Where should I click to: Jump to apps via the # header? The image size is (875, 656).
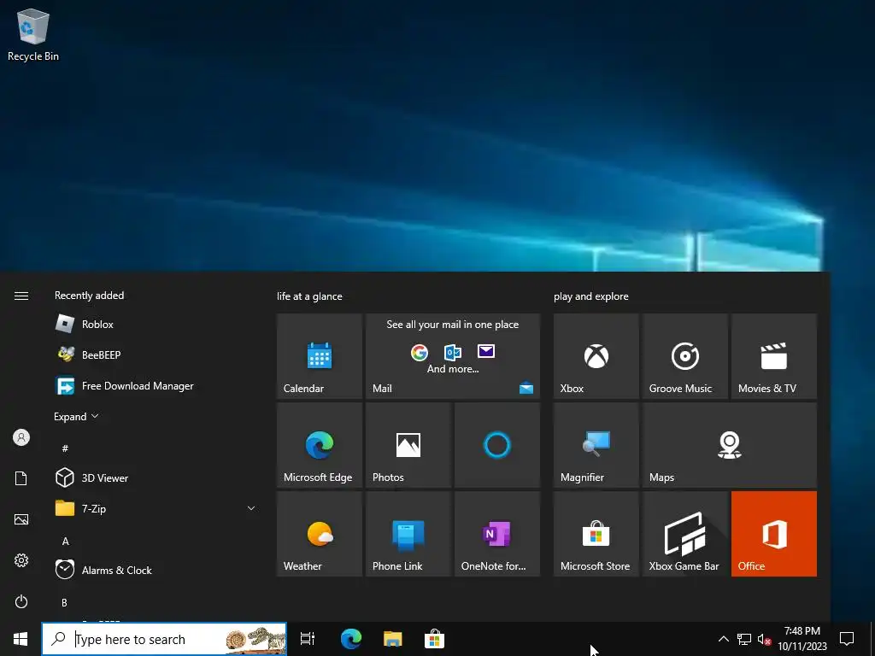coord(65,448)
